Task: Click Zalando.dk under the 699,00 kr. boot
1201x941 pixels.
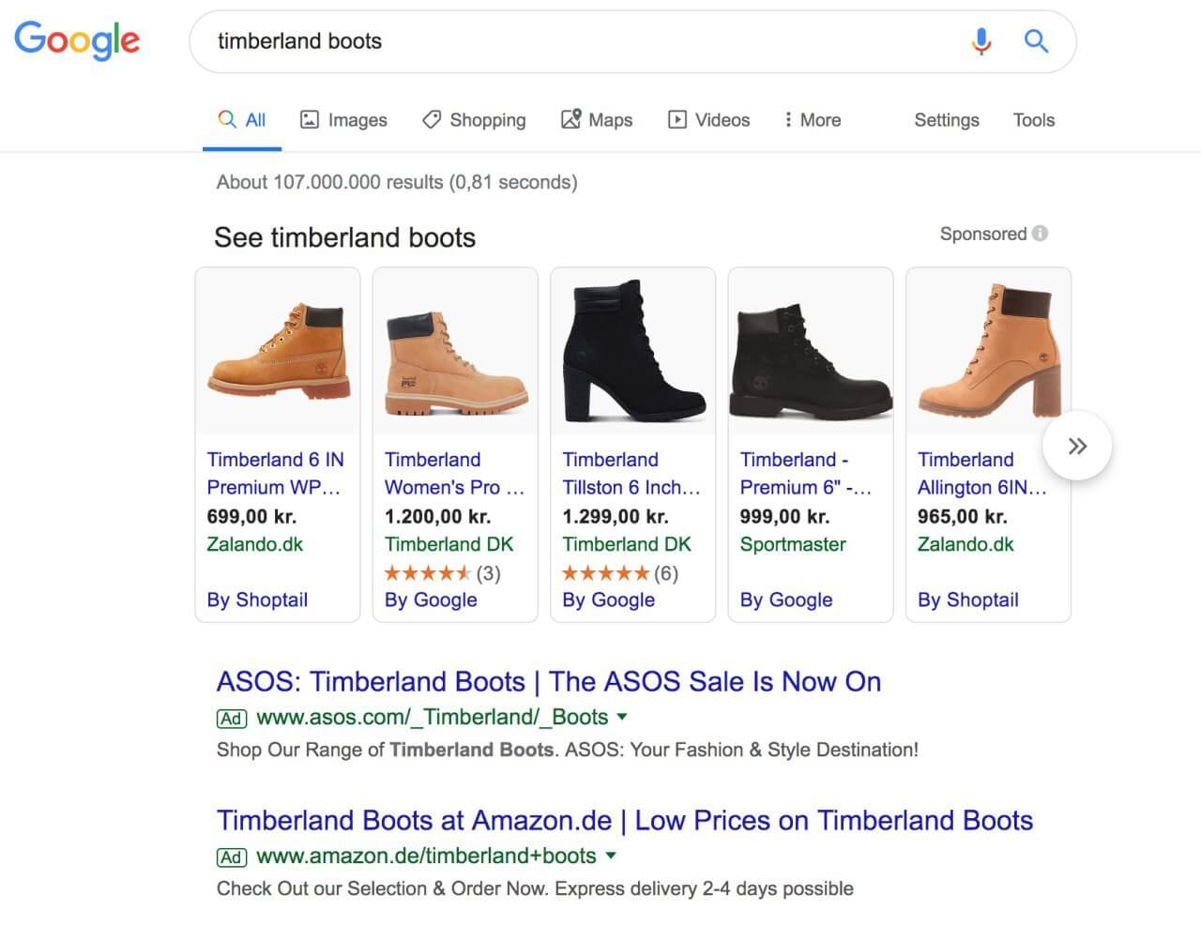Action: click(255, 544)
